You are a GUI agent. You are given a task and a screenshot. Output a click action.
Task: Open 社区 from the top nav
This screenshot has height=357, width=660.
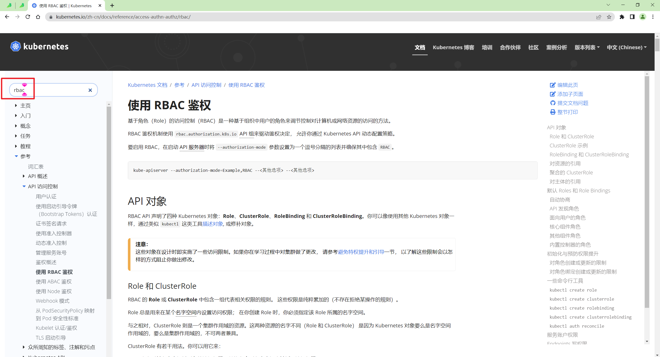coord(533,47)
